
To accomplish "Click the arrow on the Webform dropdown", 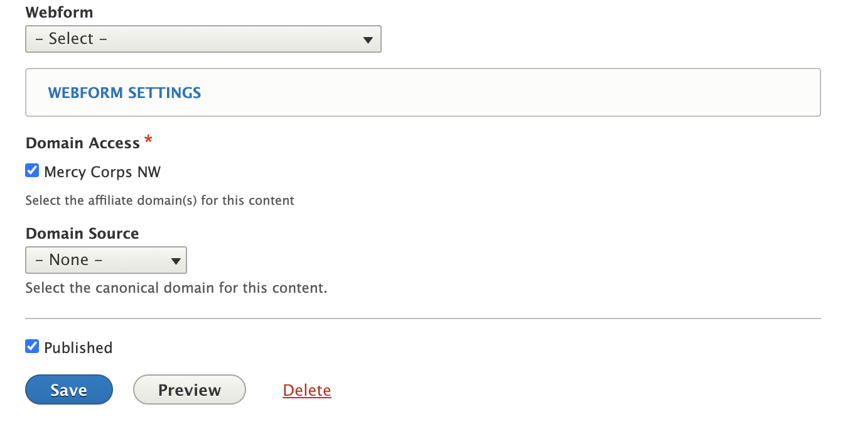I will pyautogui.click(x=369, y=40).
